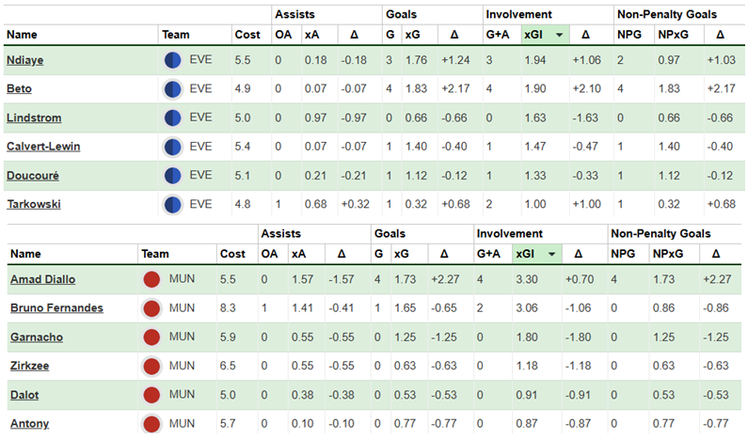Click Ndiaye's blue Everton team badge

click(173, 60)
